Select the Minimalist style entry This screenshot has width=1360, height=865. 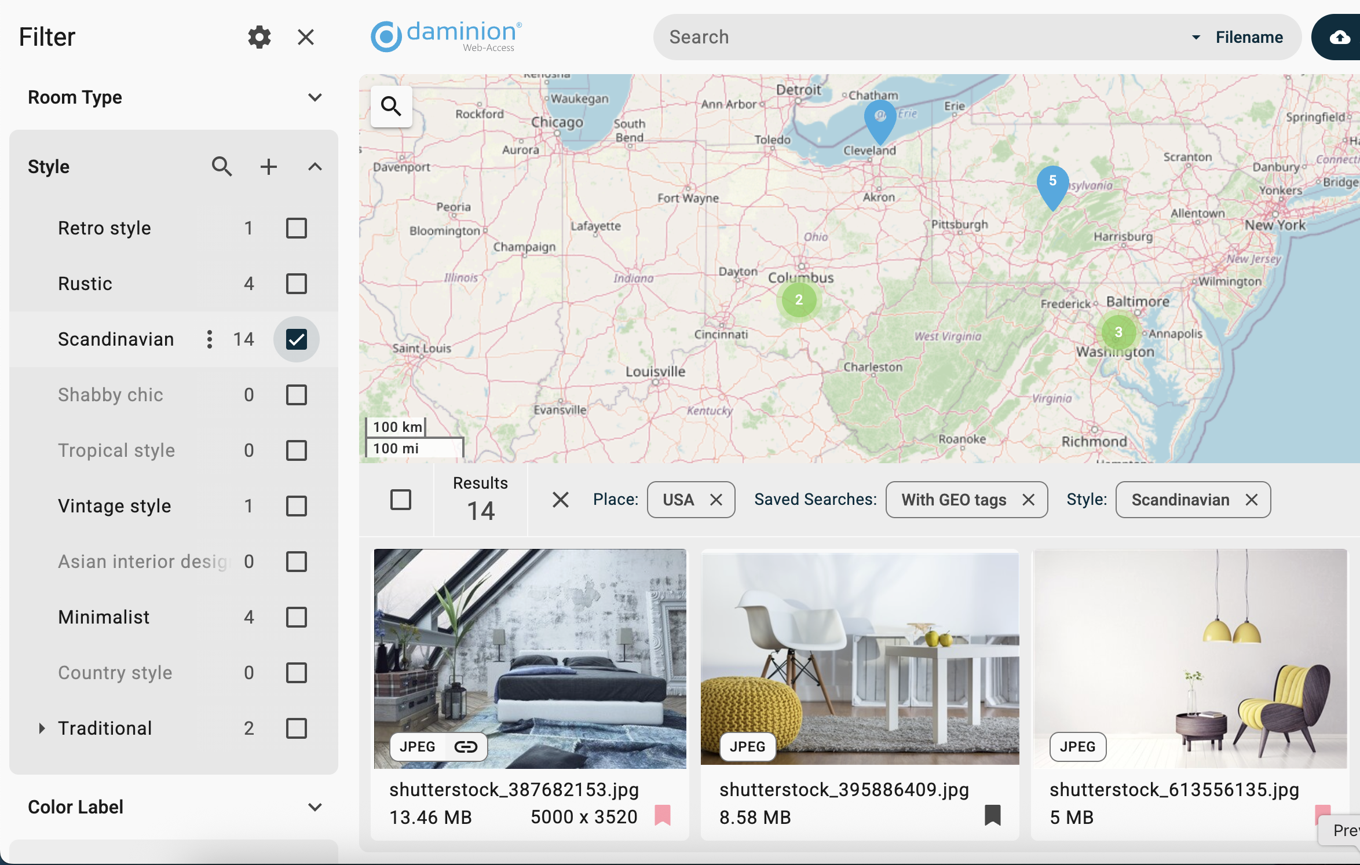tap(104, 617)
